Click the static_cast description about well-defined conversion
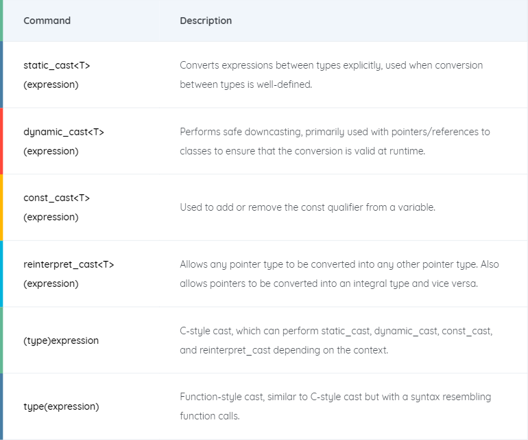 click(331, 75)
